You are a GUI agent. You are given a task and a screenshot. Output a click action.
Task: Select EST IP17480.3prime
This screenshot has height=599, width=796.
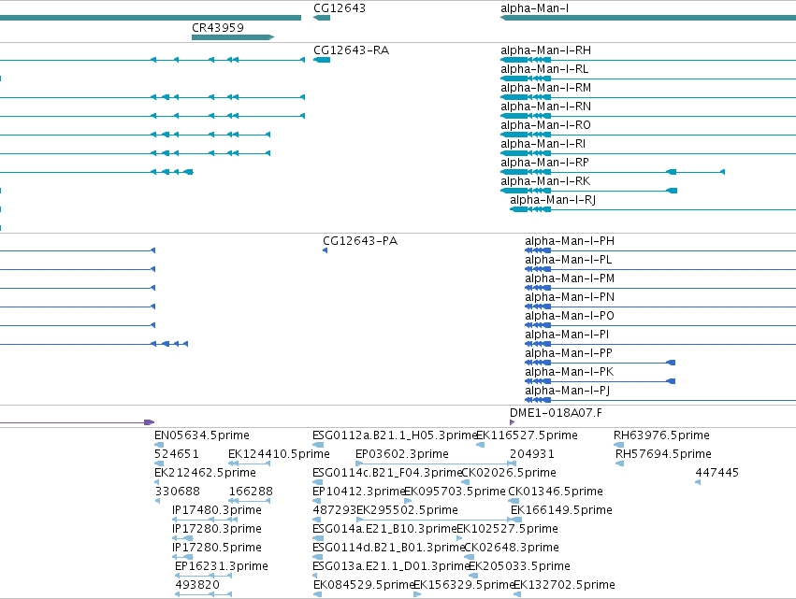click(217, 510)
